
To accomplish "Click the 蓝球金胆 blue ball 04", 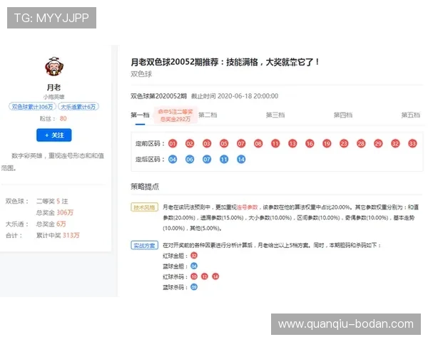I will [x=194, y=266].
